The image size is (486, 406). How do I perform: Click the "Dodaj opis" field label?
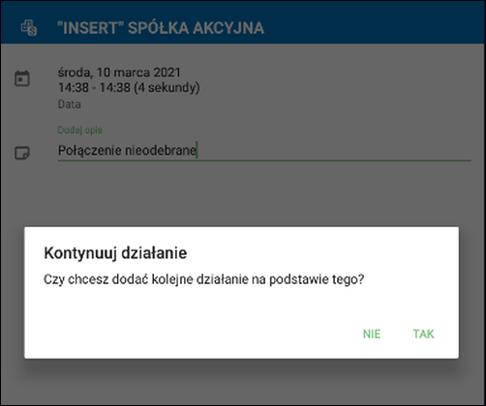[79, 130]
